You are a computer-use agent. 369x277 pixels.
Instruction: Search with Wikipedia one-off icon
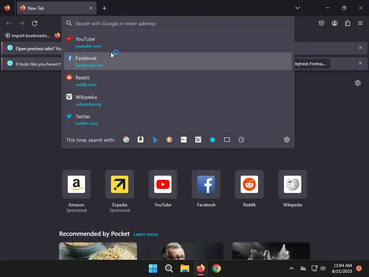(x=198, y=140)
